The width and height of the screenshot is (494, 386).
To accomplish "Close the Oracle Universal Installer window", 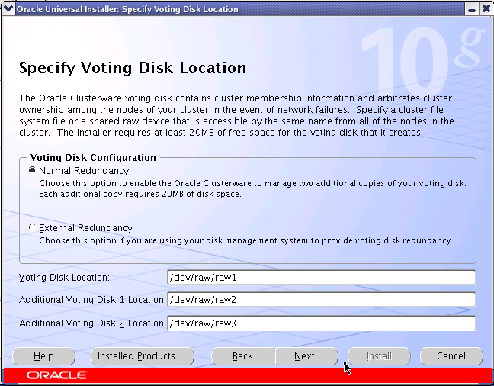I will click(486, 9).
